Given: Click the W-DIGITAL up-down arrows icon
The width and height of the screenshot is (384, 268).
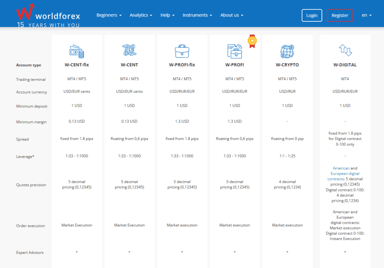Looking at the screenshot, I should [x=345, y=50].
